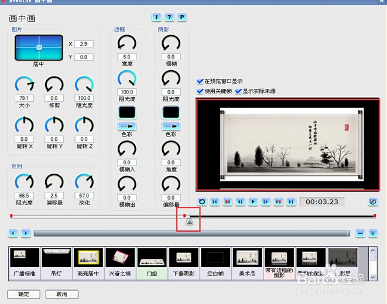Select the 下垂阴影 preset

[184, 264]
